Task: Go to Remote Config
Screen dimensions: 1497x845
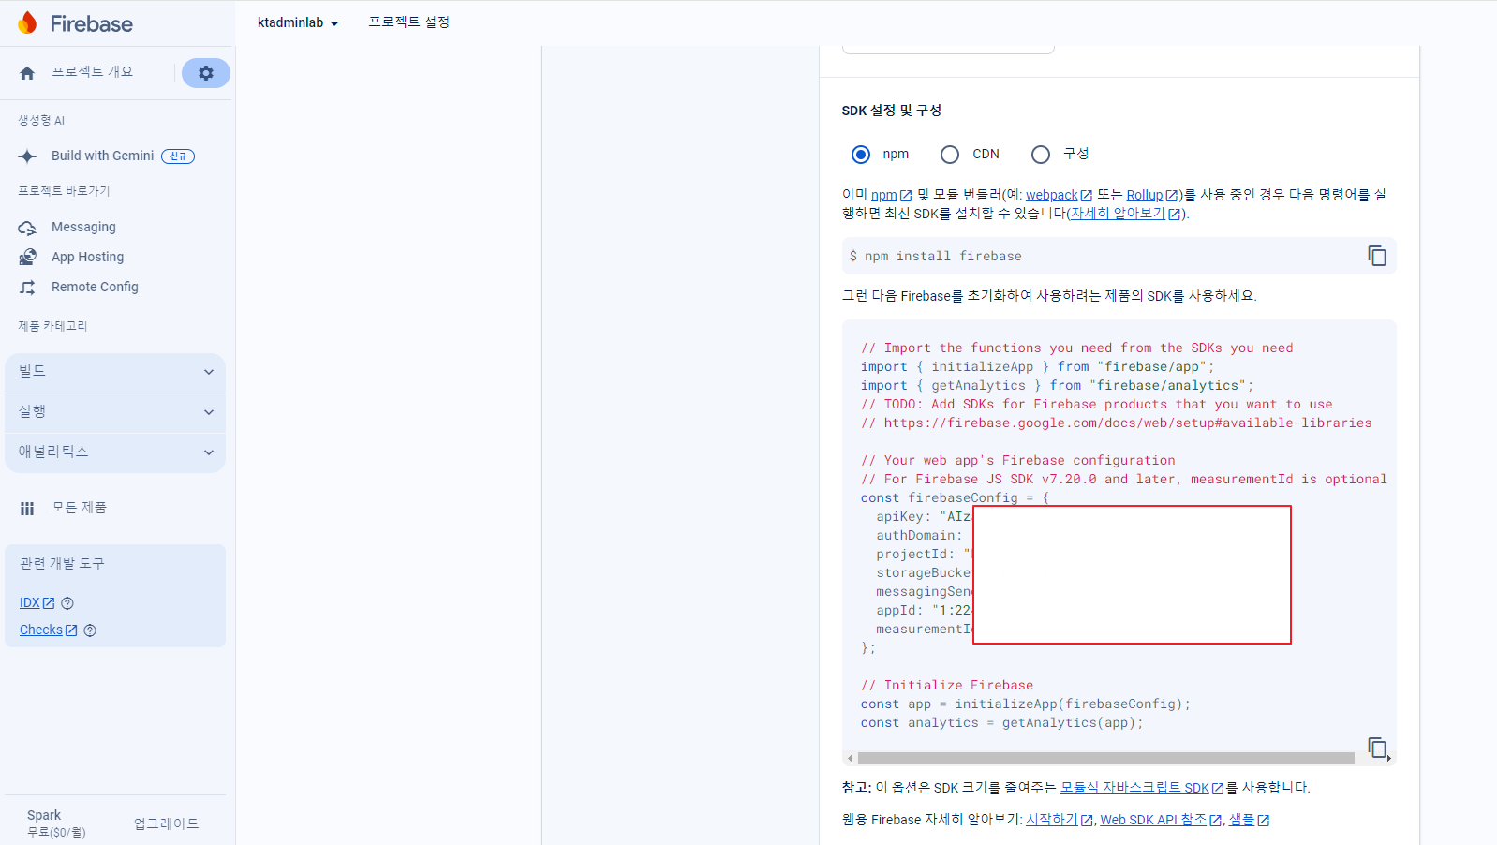Action: [95, 287]
